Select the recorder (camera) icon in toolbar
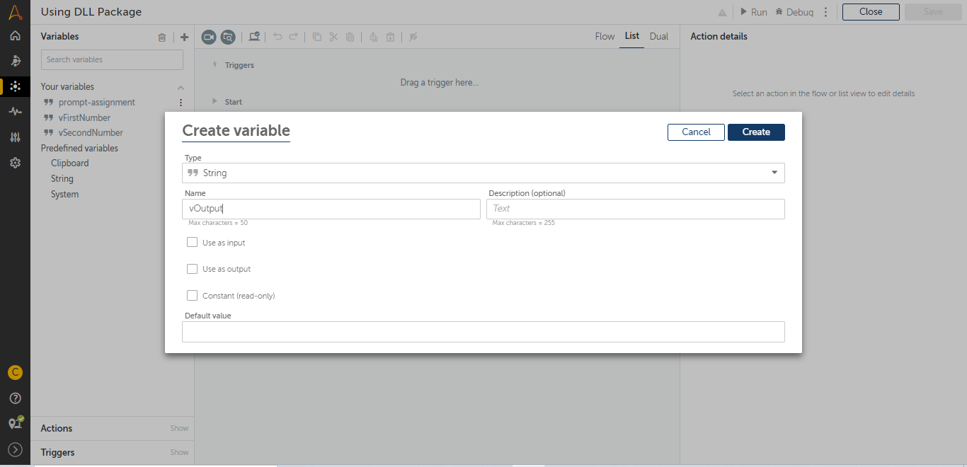This screenshot has width=967, height=467. coord(208,37)
